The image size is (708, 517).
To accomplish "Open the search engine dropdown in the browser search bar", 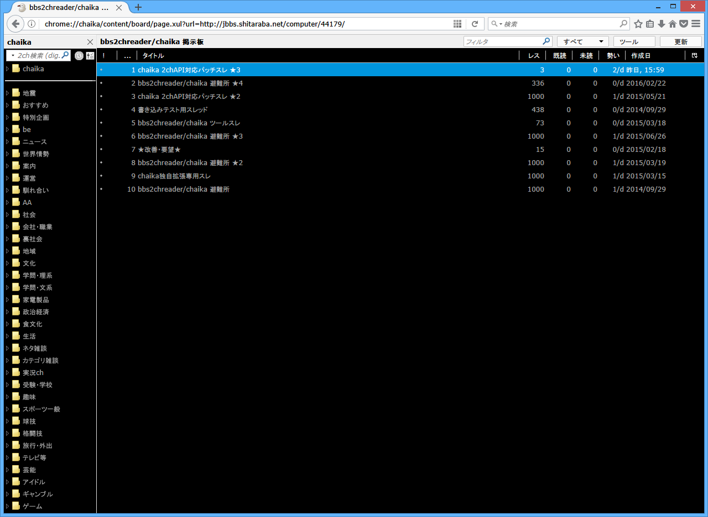I will (496, 24).
